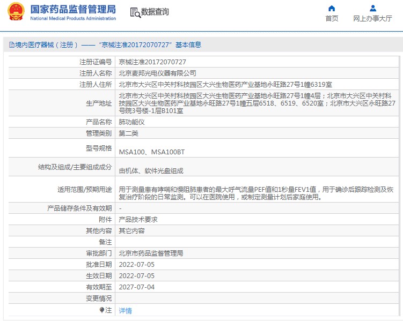The width and height of the screenshot is (403, 321).
Task: Click the page heading 境内医疗器械(注册)基本信息
Action: click(x=108, y=45)
